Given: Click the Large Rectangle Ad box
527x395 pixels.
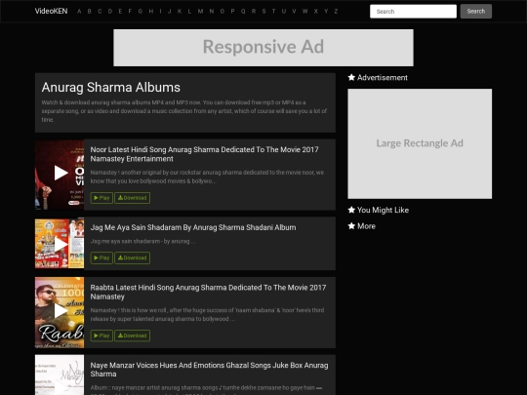Looking at the screenshot, I should coord(420,143).
